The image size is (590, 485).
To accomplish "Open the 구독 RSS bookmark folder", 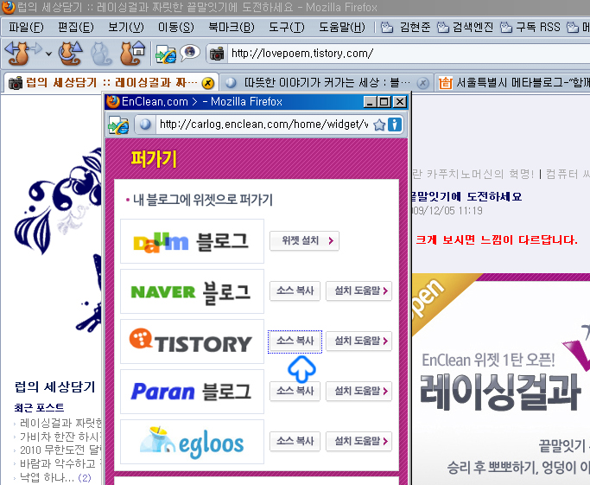I will (530, 27).
